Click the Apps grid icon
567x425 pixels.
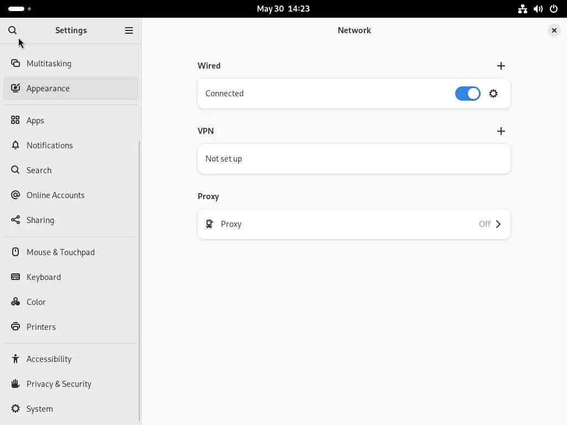tap(15, 120)
